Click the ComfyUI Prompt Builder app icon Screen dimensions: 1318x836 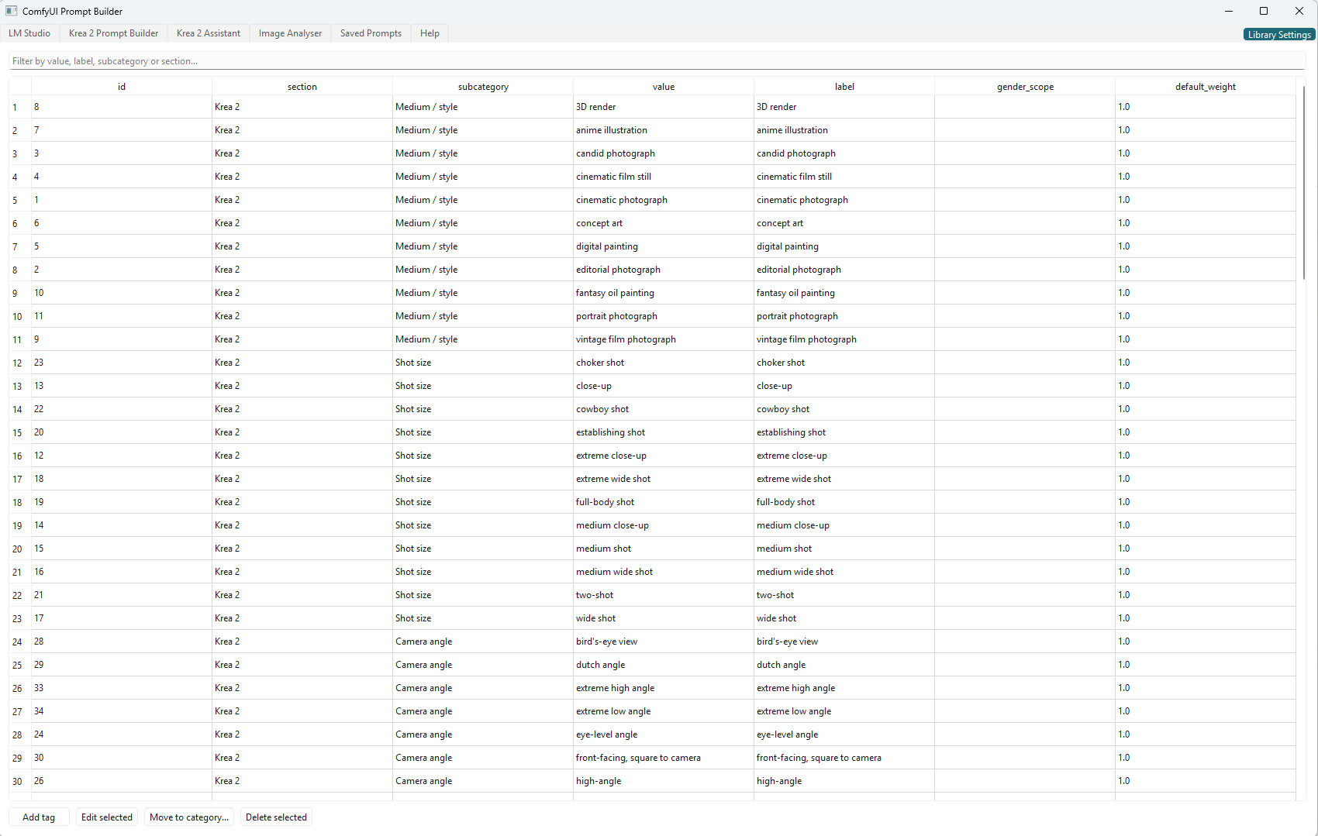coord(11,11)
